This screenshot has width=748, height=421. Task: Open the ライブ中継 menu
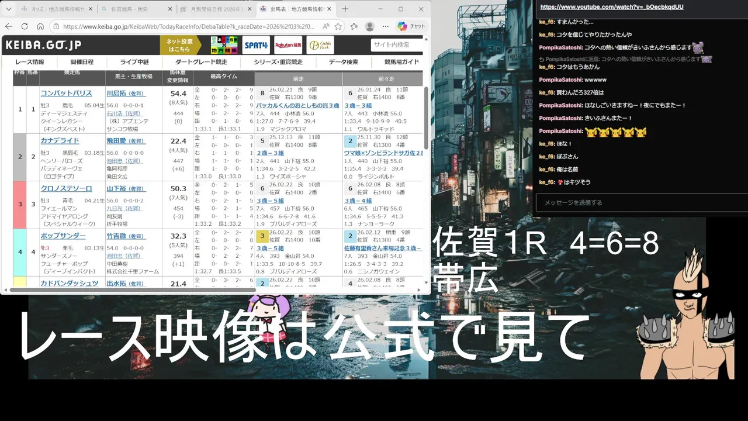[134, 62]
